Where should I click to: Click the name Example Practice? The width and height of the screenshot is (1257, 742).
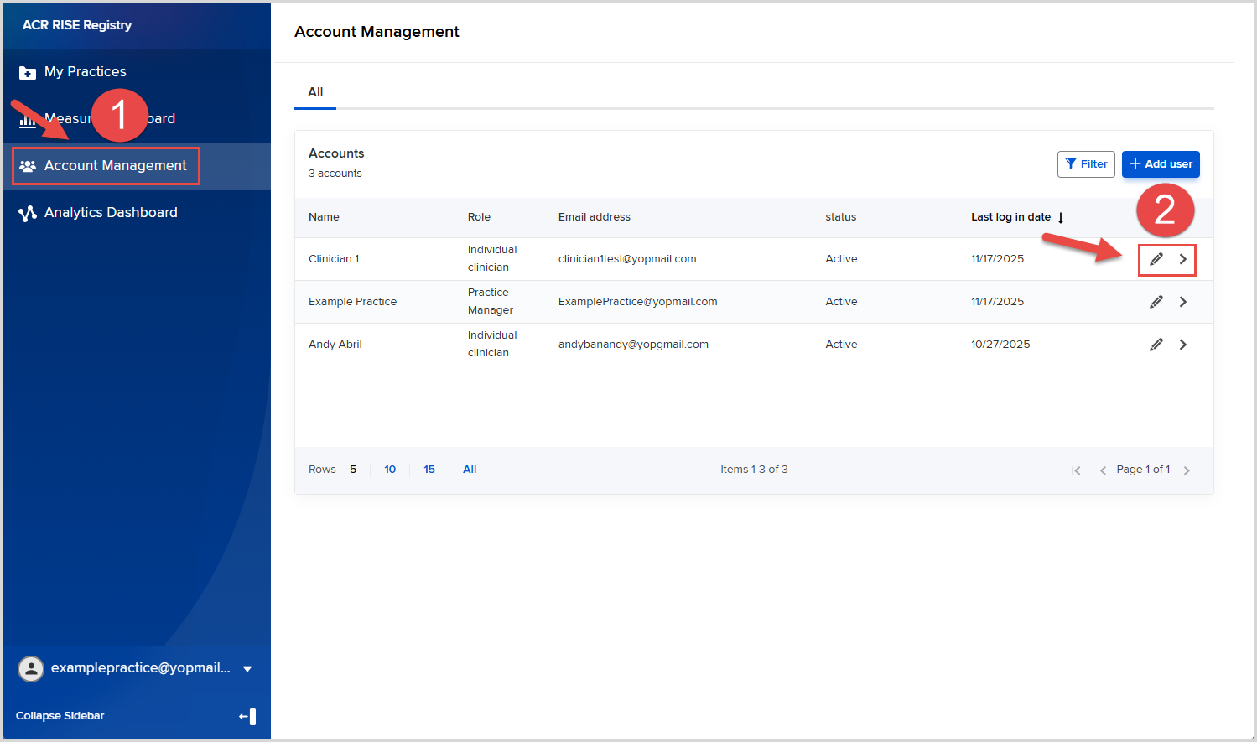352,302
